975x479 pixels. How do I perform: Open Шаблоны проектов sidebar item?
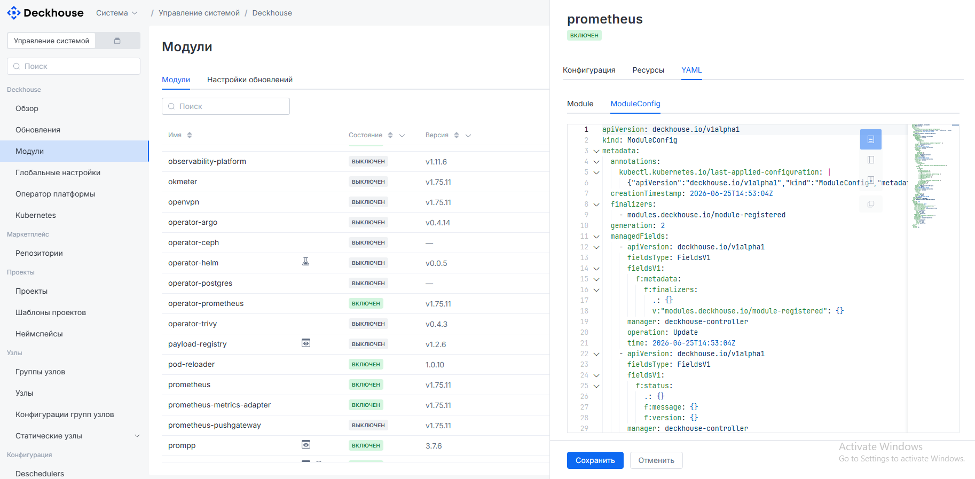pyautogui.click(x=51, y=312)
